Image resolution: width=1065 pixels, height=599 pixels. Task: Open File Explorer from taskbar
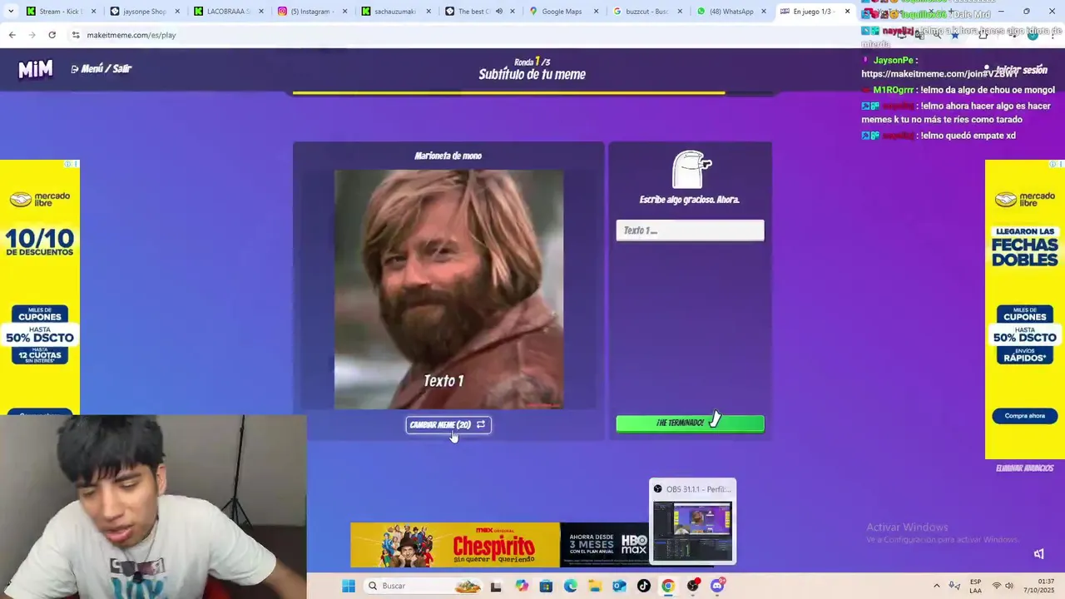(595, 586)
